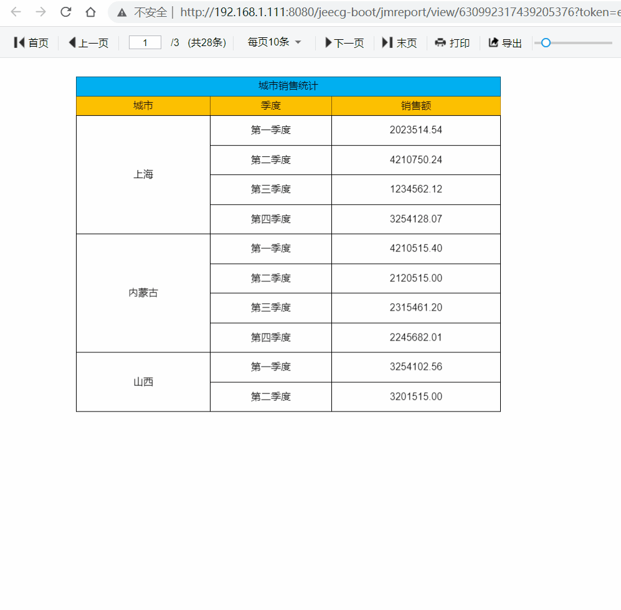Go to next page with 下一页

tap(344, 43)
